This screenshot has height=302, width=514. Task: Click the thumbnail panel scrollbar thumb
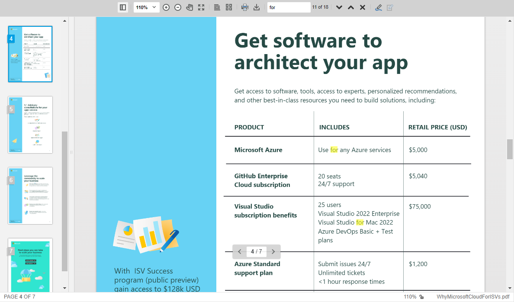[64, 201]
